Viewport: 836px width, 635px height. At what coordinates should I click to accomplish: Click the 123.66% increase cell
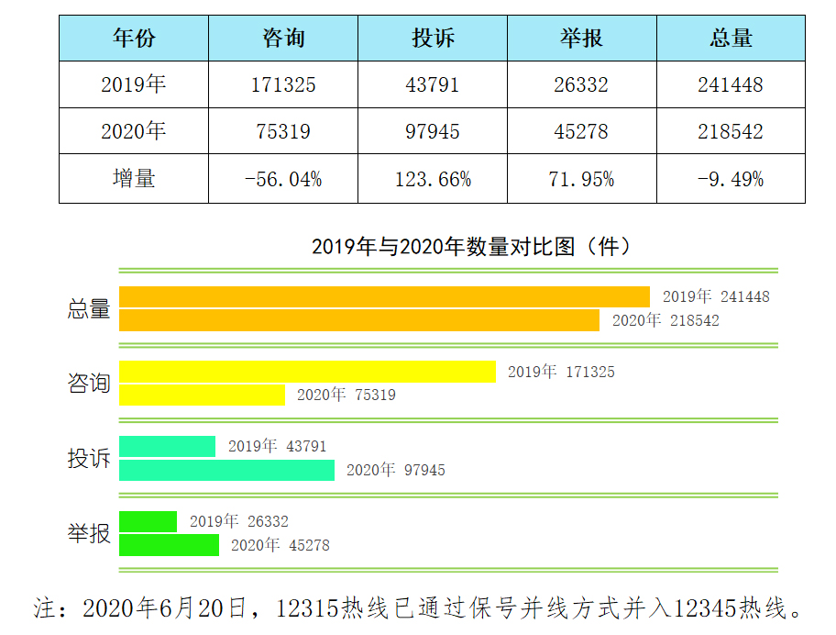click(433, 177)
